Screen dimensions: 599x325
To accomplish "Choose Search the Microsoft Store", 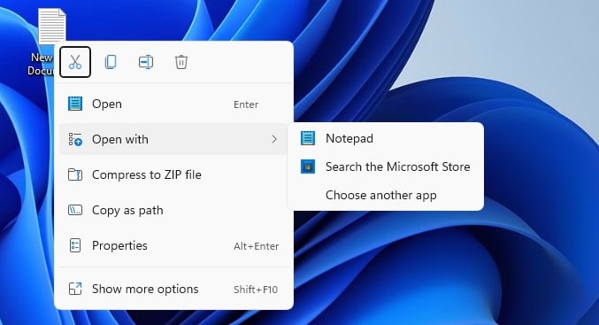I will [386, 166].
